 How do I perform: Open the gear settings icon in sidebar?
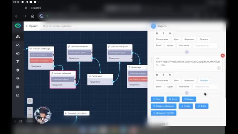(18, 70)
